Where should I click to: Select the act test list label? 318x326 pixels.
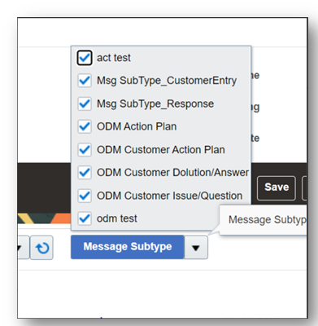coord(114,58)
